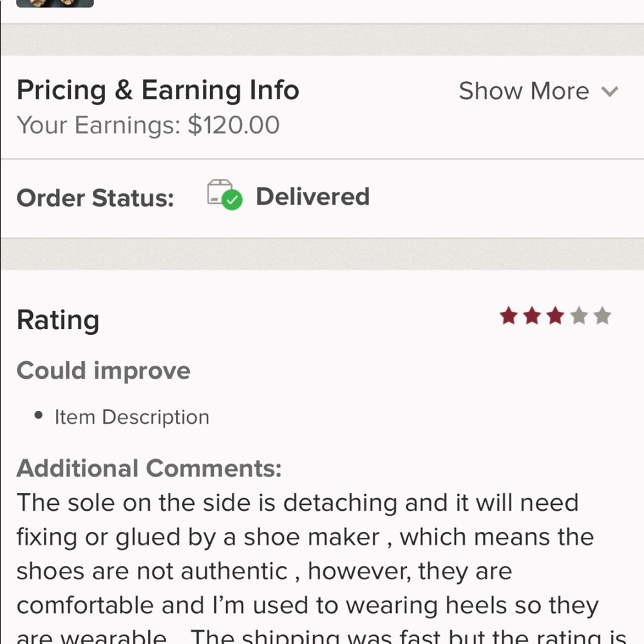The height and width of the screenshot is (644, 644).
Task: Tap the Additional Comments heading
Action: click(149, 468)
